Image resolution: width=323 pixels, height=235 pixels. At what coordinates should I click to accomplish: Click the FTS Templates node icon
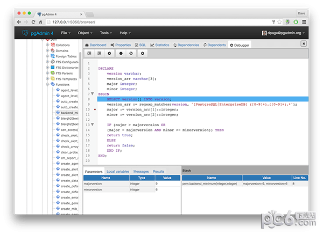coord(53,79)
